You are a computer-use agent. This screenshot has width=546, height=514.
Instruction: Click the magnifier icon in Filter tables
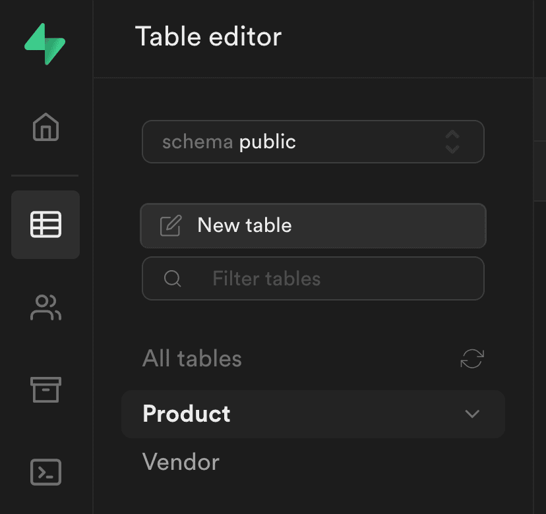[x=172, y=279]
